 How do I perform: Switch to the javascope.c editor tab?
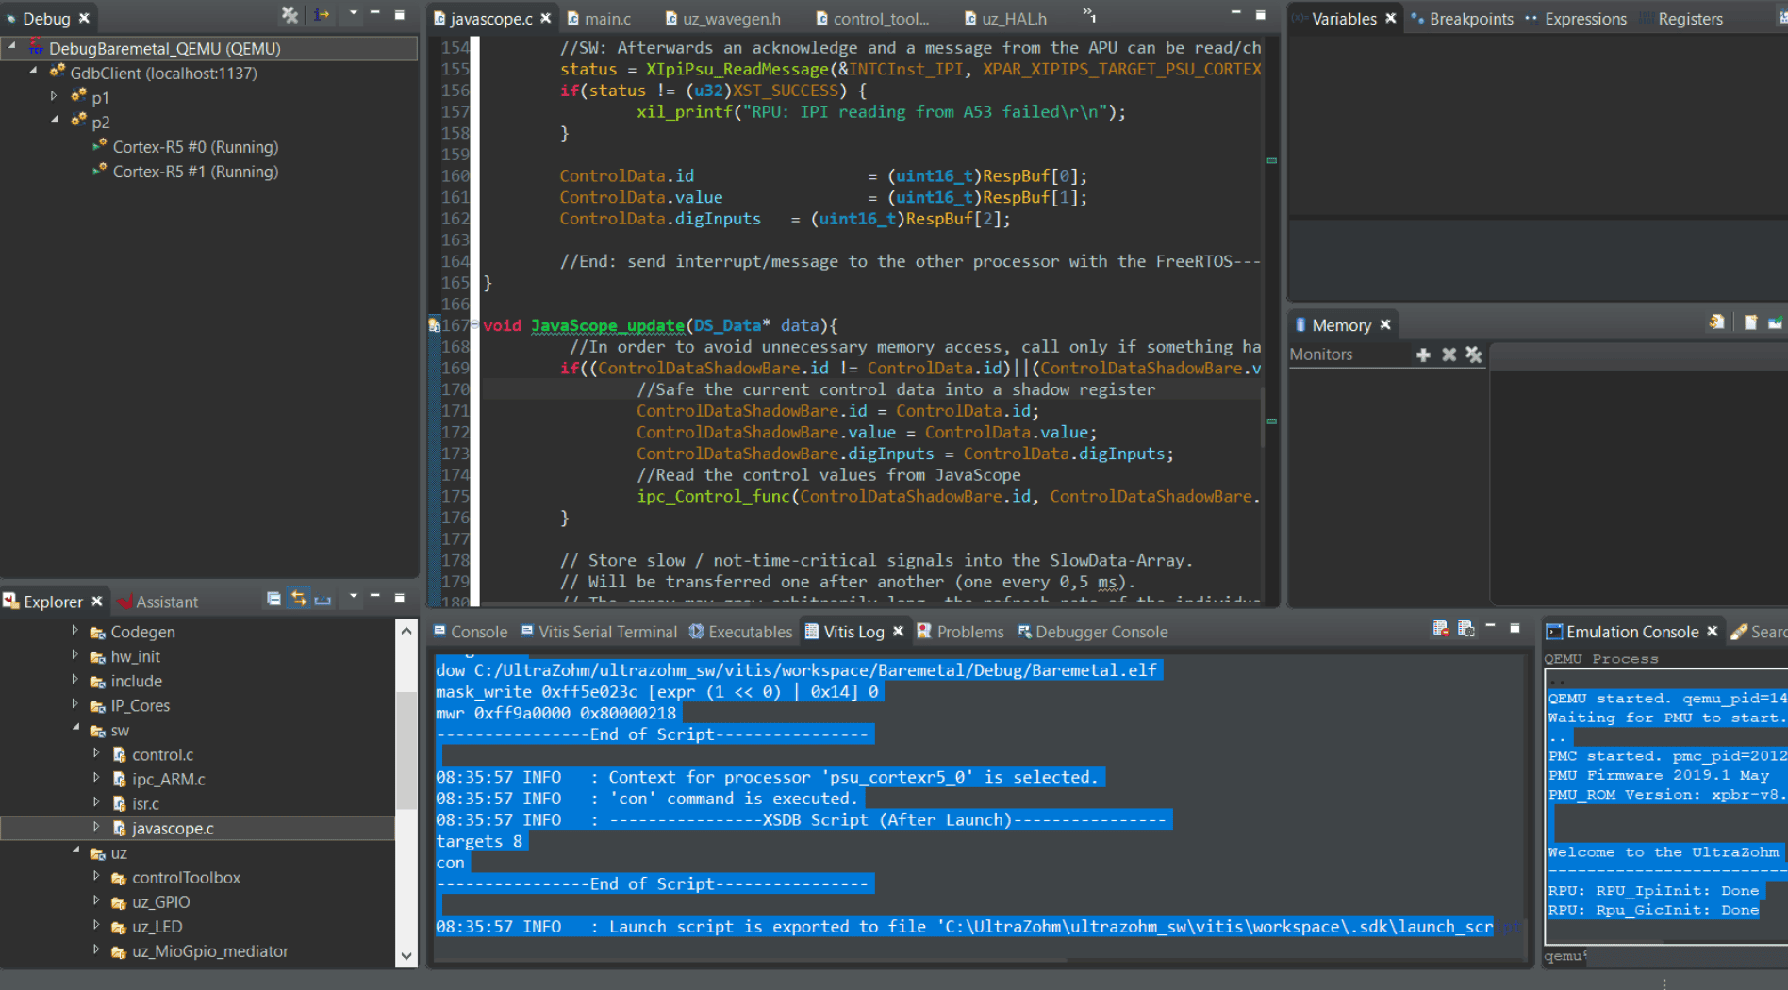pos(490,18)
